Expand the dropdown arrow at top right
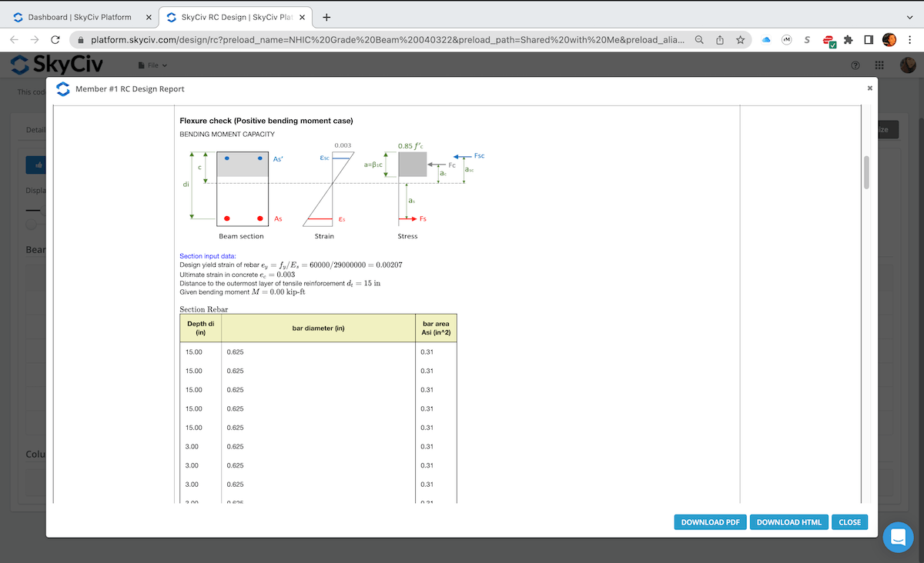924x563 pixels. (x=909, y=16)
